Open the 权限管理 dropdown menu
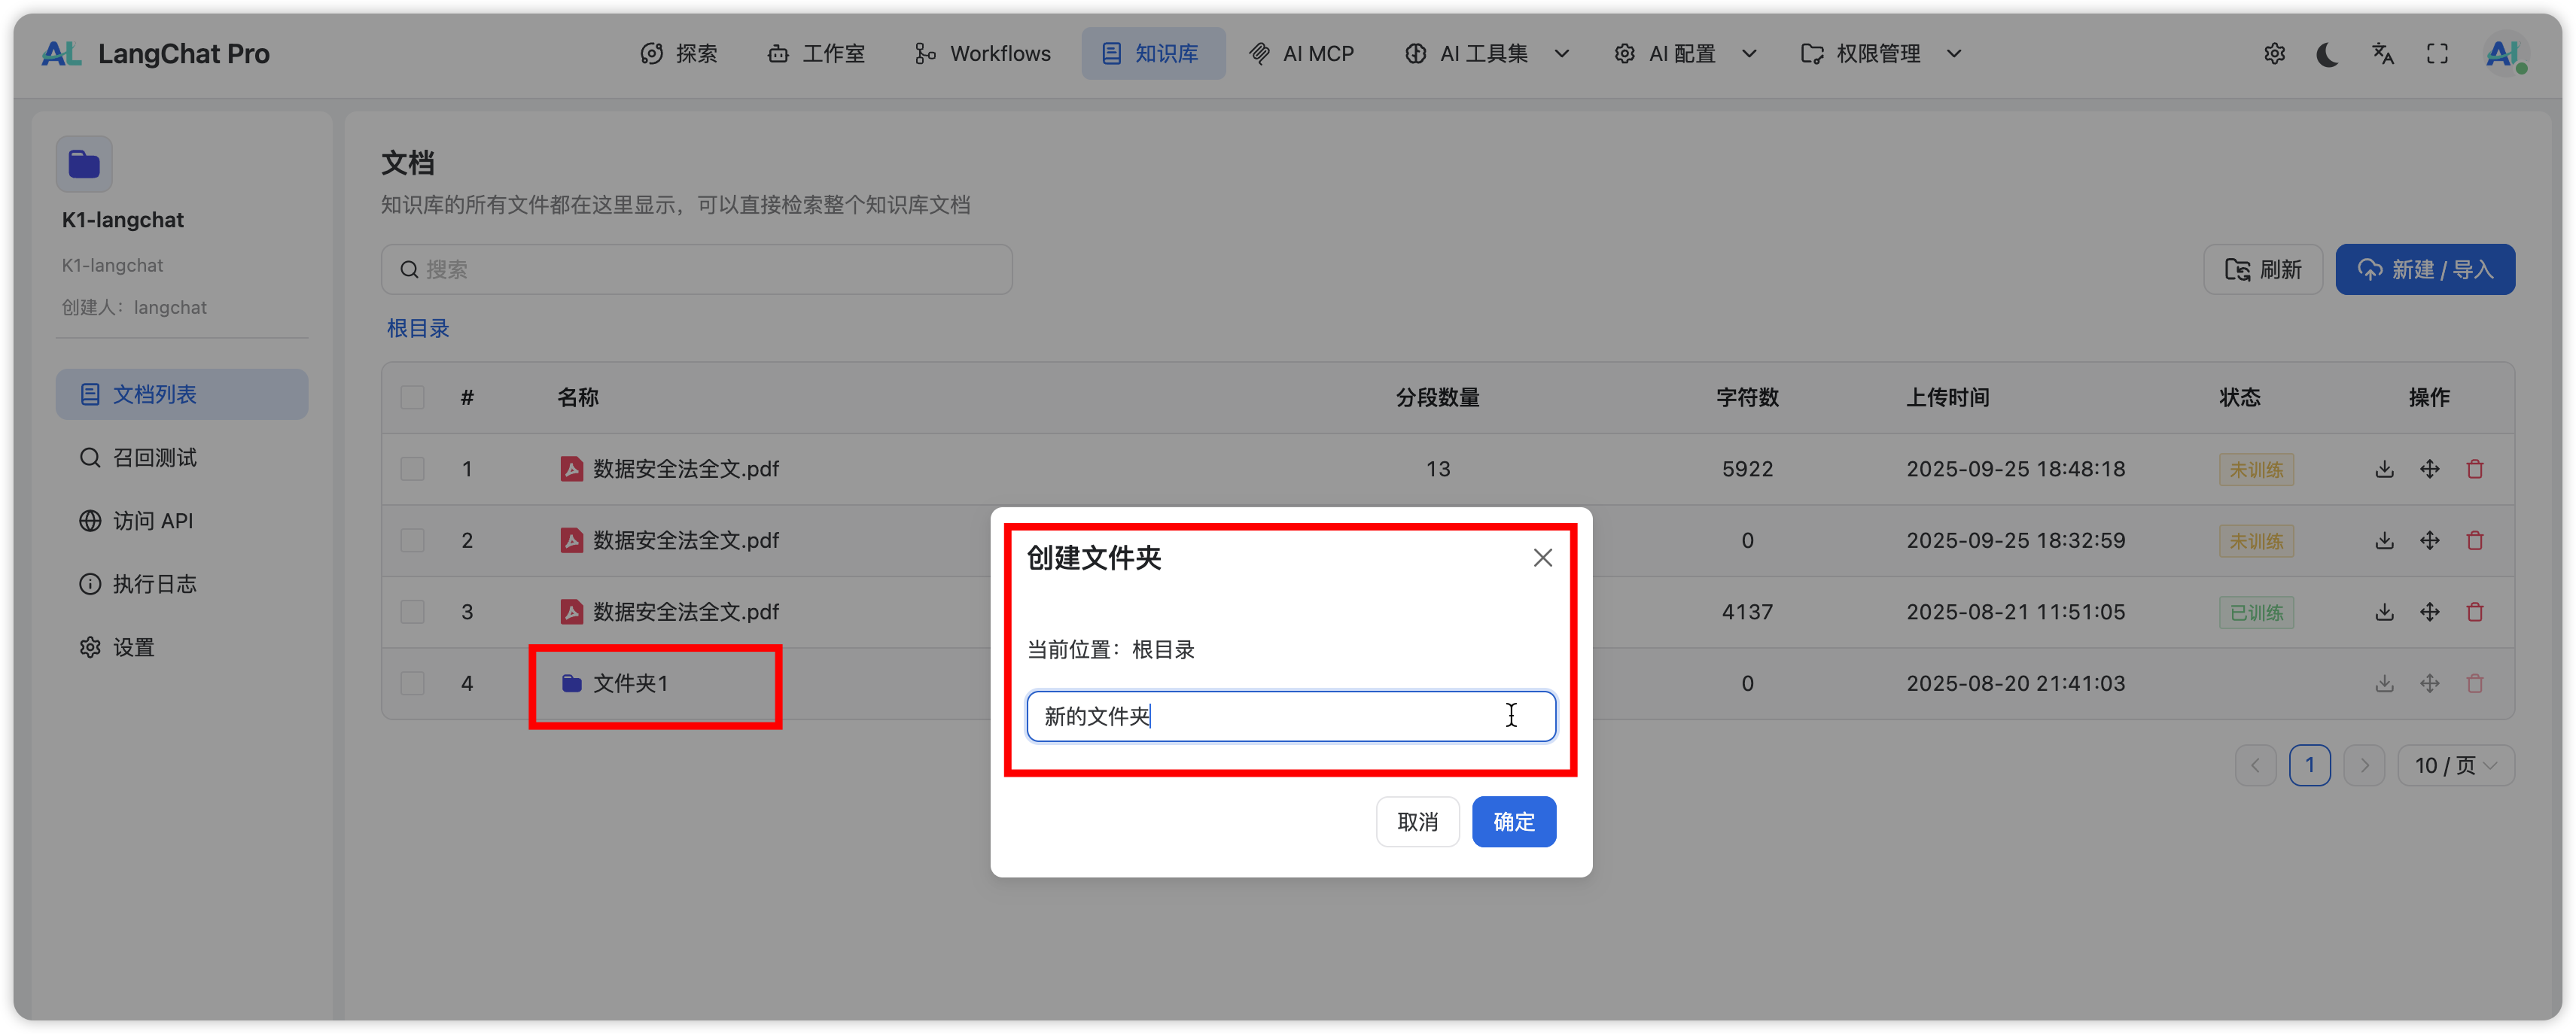 pos(1880,54)
